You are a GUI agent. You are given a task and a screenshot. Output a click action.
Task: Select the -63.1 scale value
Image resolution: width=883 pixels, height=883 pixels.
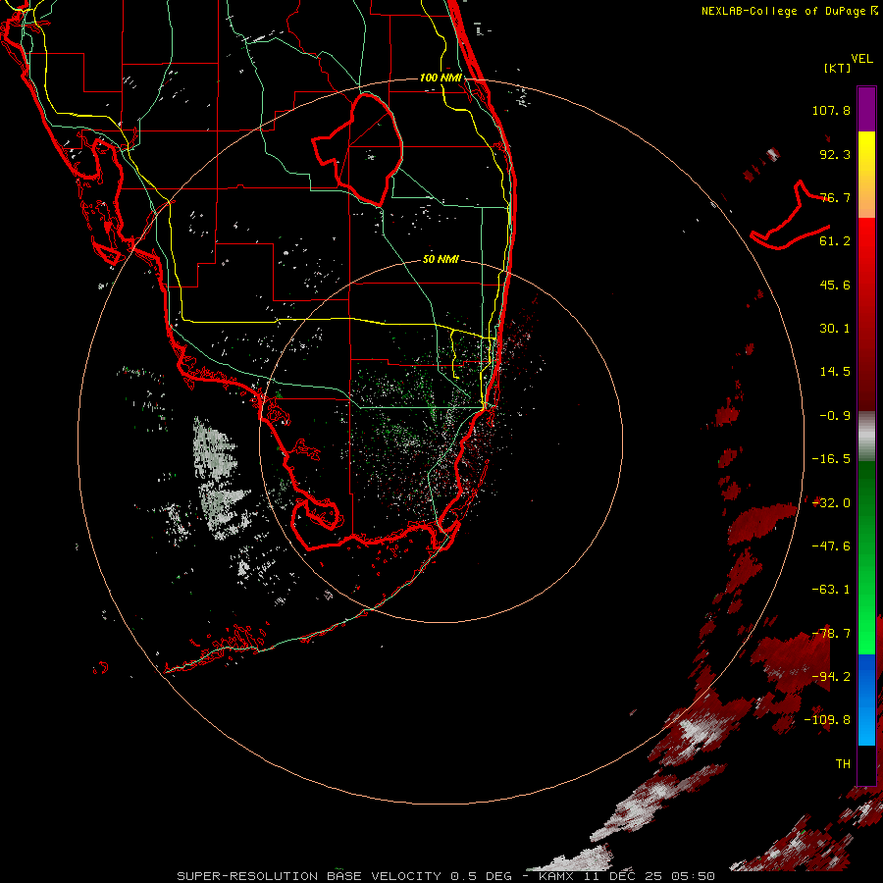pos(831,590)
